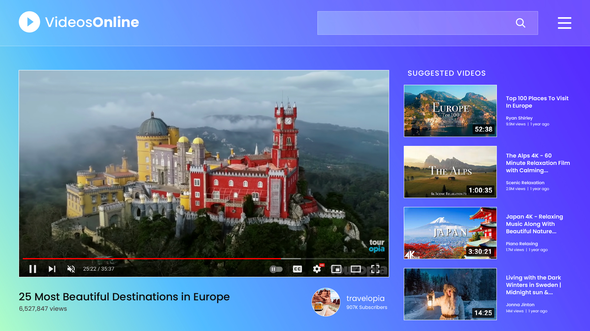Viewport: 590px width, 331px height.
Task: Seek on the red progress bar
Action: click(x=154, y=259)
